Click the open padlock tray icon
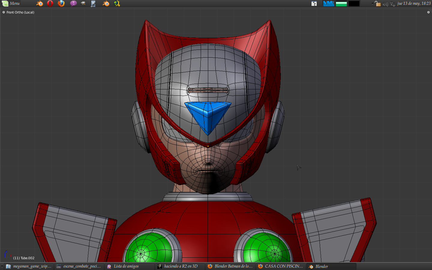The height and width of the screenshot is (270, 432). click(377, 4)
